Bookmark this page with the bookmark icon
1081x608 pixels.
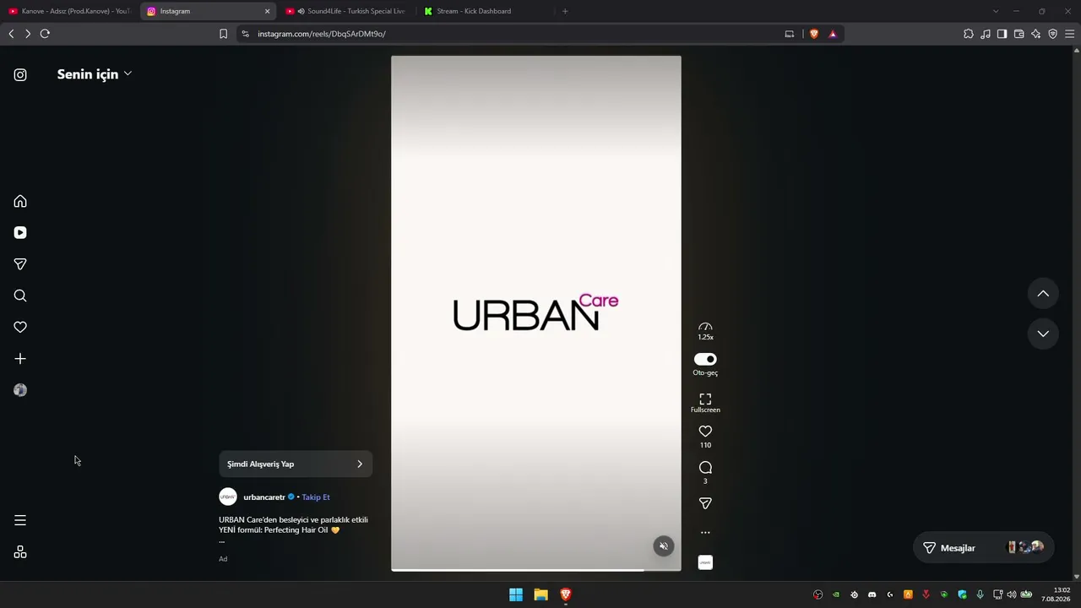point(223,34)
